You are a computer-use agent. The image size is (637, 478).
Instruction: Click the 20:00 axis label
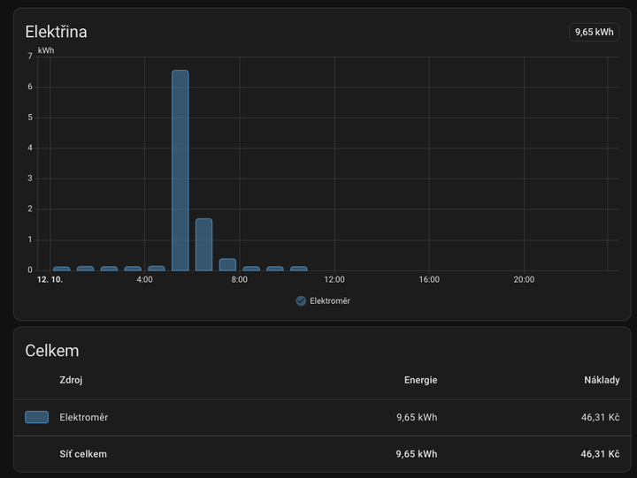(x=524, y=279)
